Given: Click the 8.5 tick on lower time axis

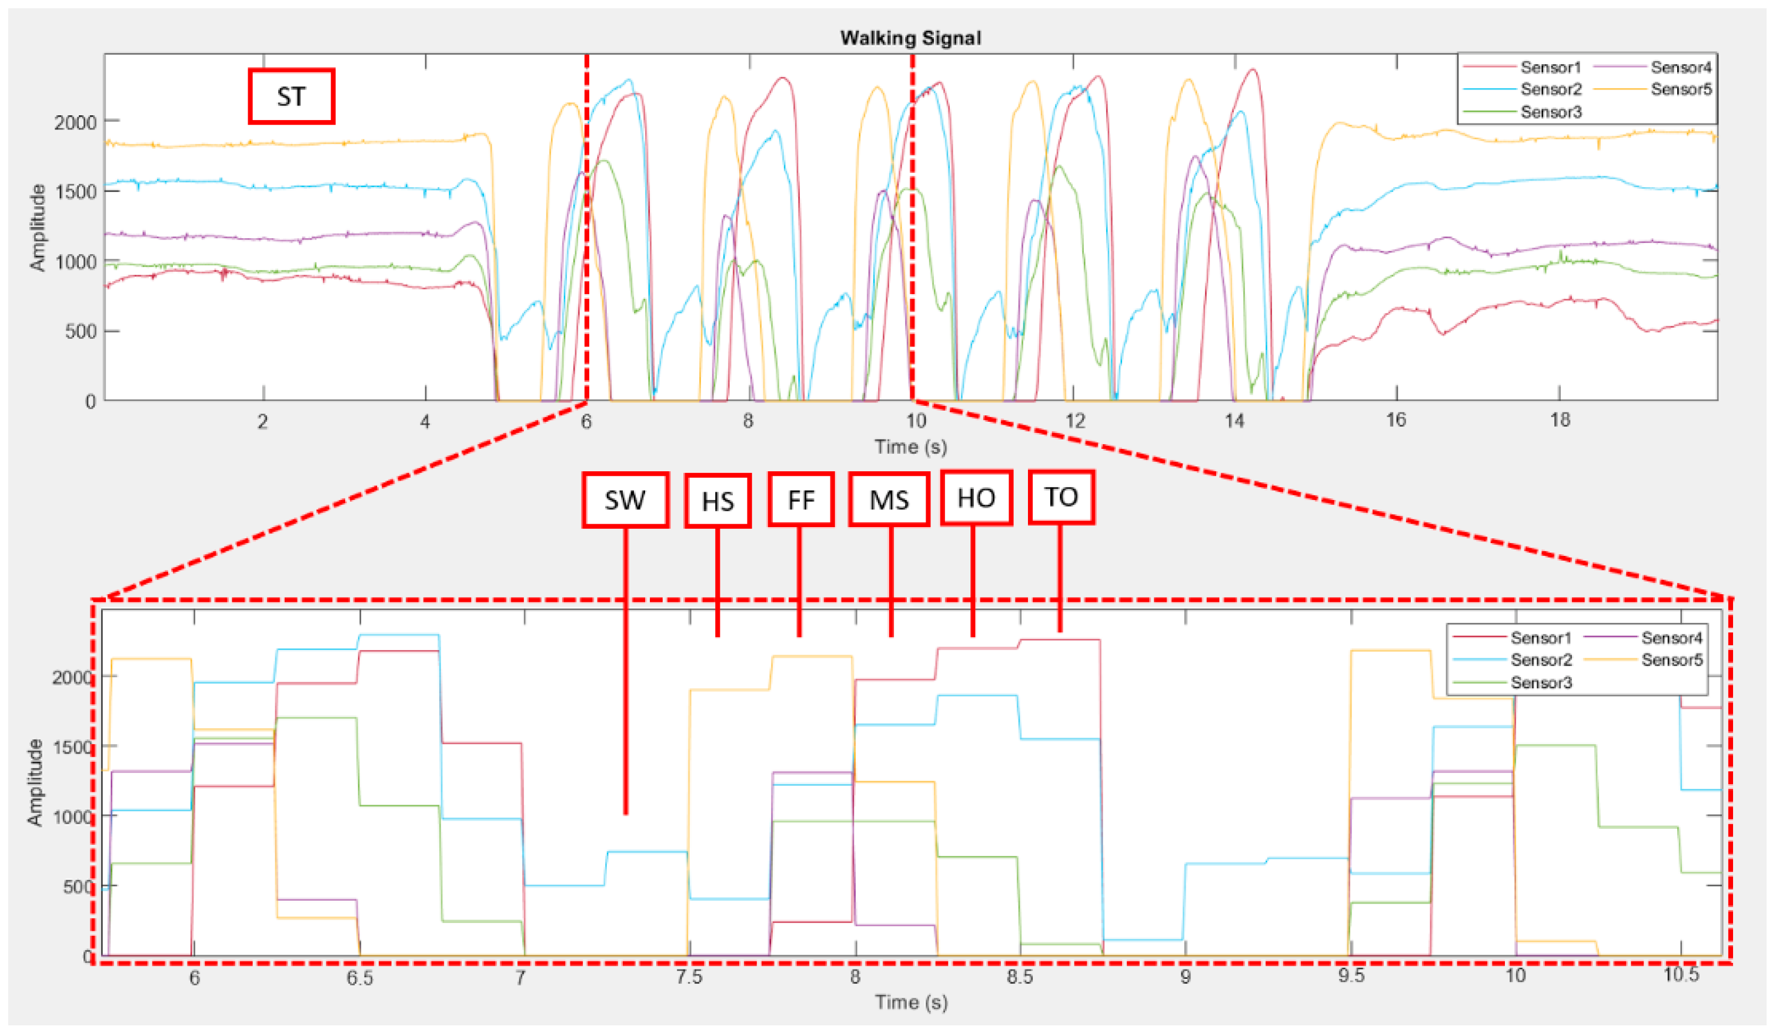Looking at the screenshot, I should [1019, 977].
